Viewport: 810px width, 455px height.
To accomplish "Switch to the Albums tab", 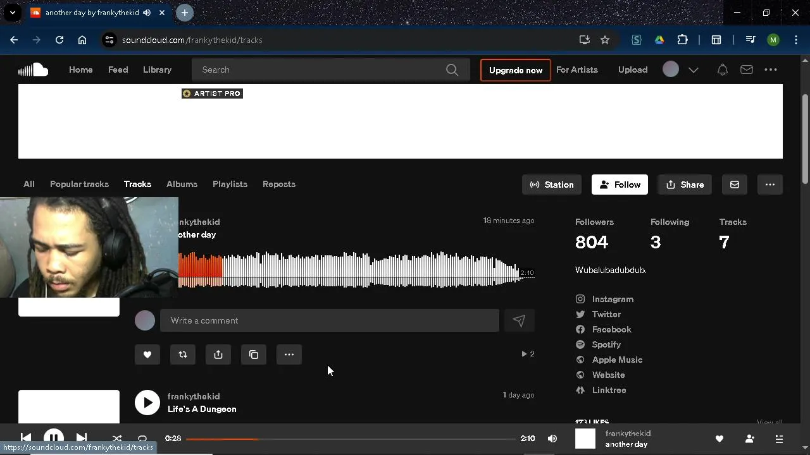I will (182, 184).
